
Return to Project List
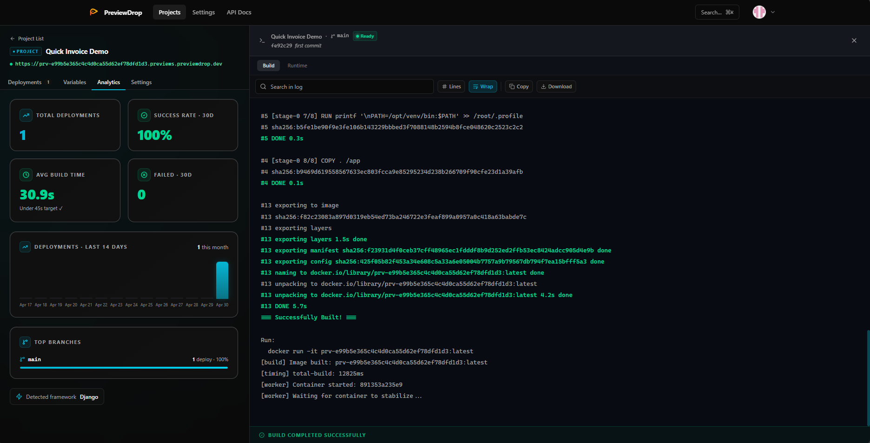click(x=27, y=38)
